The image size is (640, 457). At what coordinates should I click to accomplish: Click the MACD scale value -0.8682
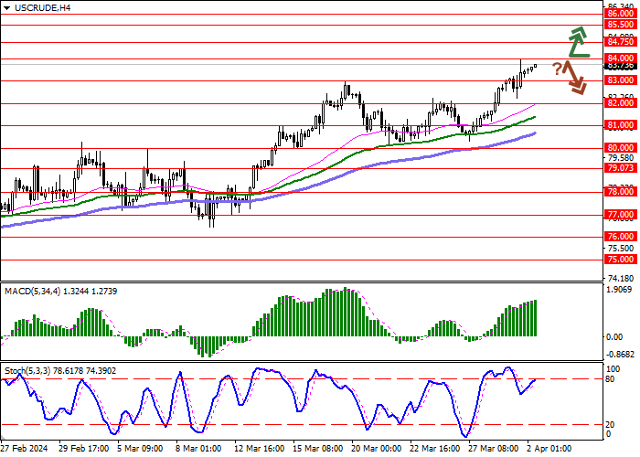pyautogui.click(x=621, y=355)
